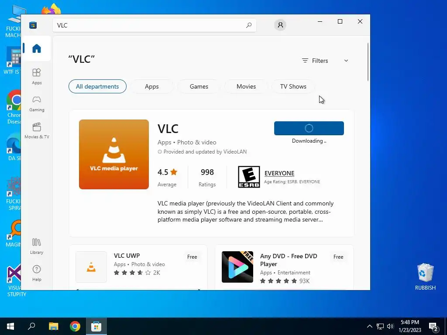The image size is (447, 335).
Task: Click the Any DVD 93K star rating
Action: coord(285,281)
